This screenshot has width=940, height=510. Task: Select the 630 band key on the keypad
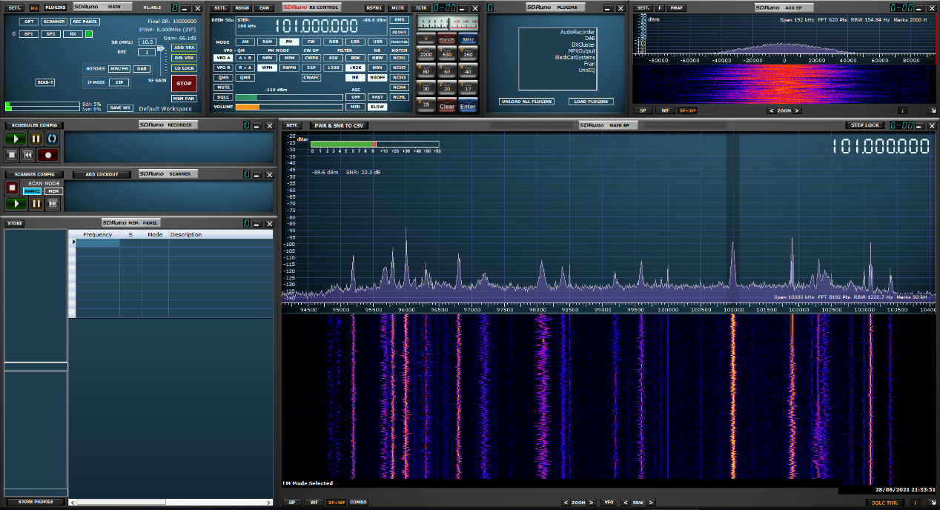[x=446, y=54]
